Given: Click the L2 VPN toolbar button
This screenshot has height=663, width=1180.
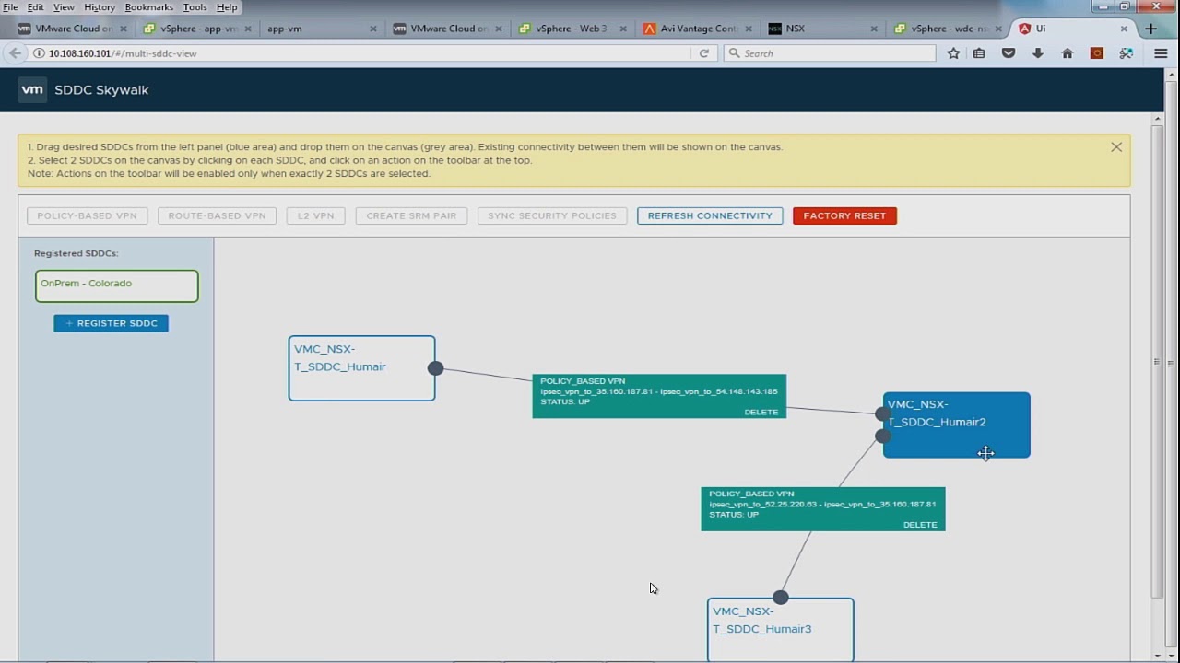Looking at the screenshot, I should (x=316, y=215).
